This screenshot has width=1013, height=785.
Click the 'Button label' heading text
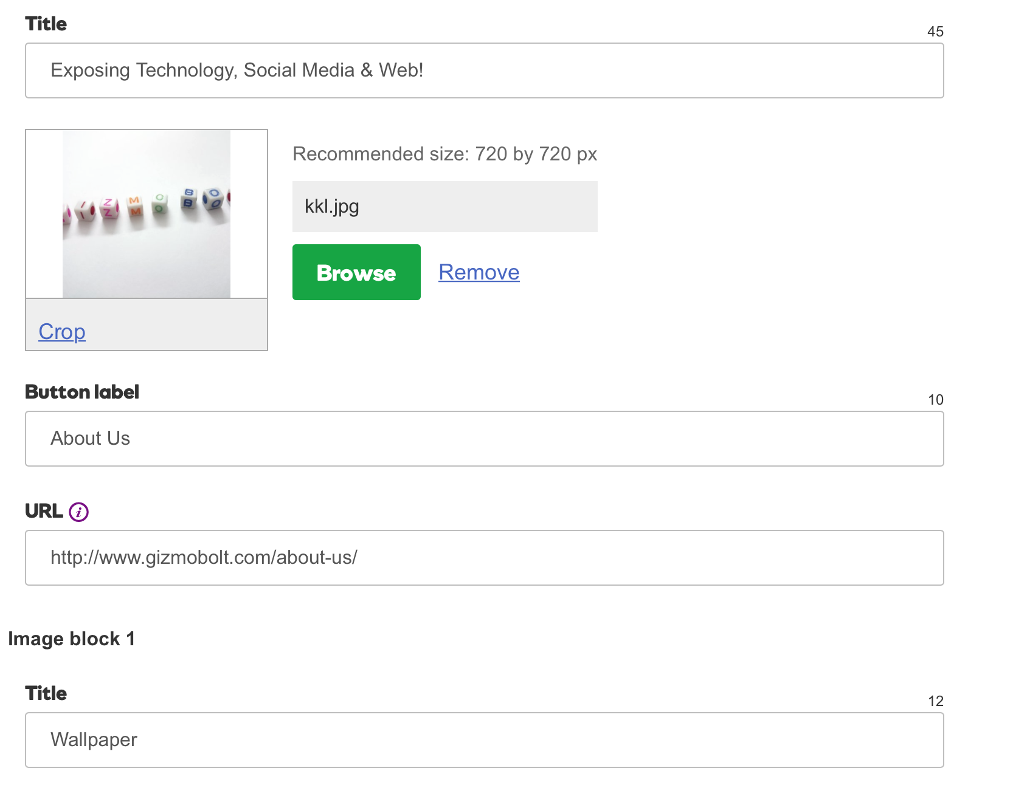click(82, 392)
